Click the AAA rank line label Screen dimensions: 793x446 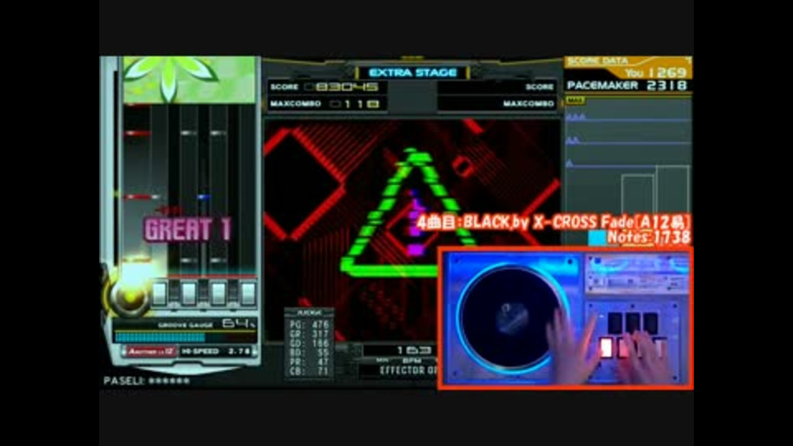pyautogui.click(x=576, y=116)
